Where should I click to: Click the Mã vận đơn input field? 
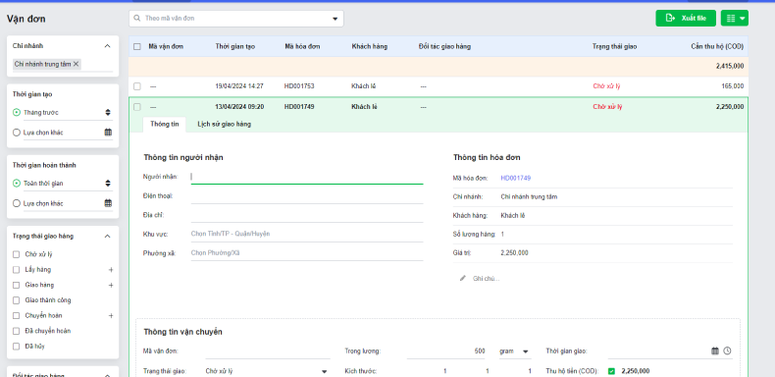[268, 351]
